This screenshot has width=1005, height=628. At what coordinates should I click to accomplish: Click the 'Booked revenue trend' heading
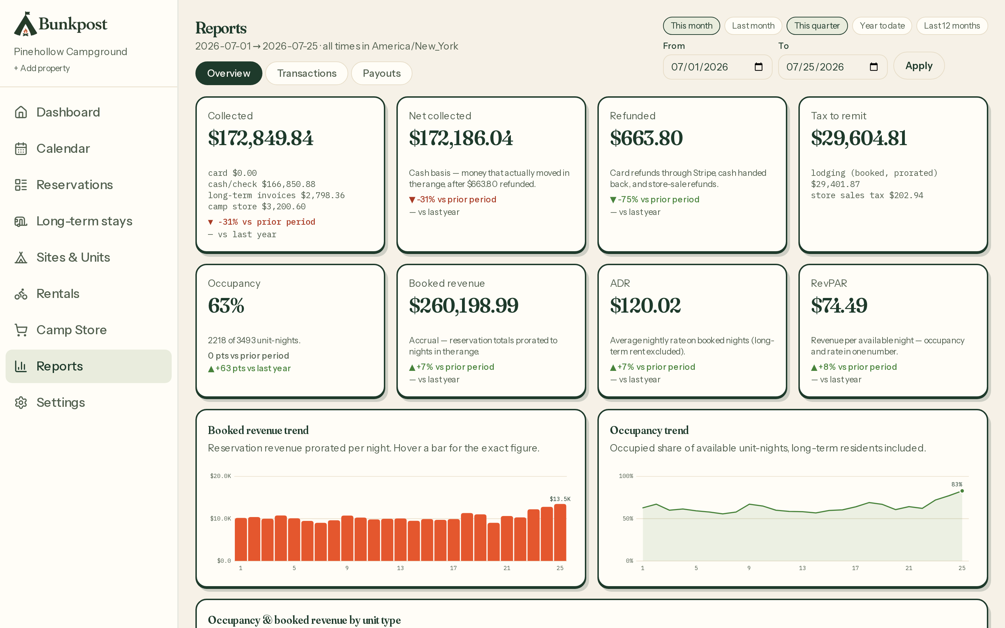click(x=258, y=430)
